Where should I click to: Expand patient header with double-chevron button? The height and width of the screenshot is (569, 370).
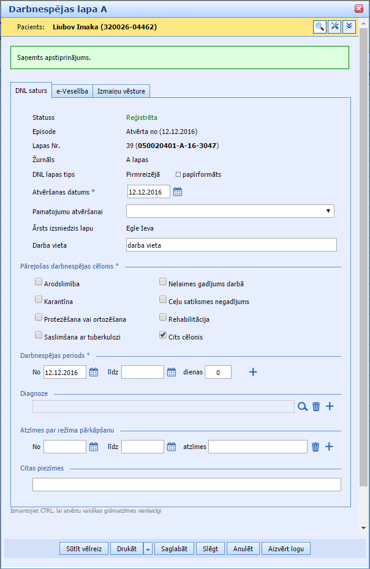(349, 26)
